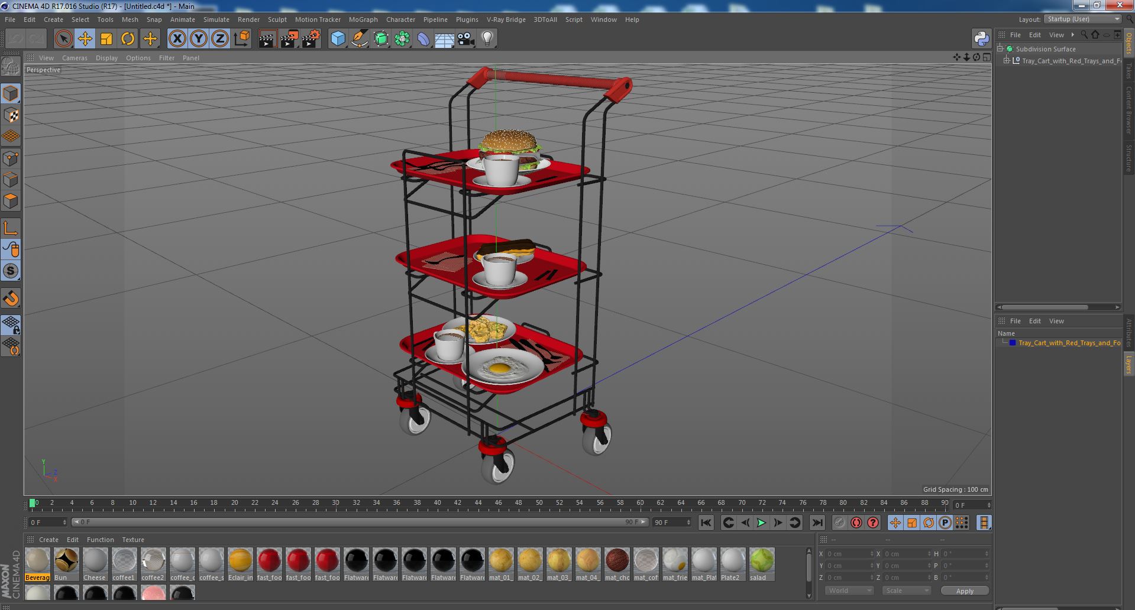Open material manager Create menu
This screenshot has height=610, width=1135.
coord(48,540)
